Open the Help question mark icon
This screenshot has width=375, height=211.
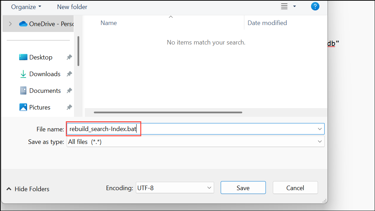(315, 6)
